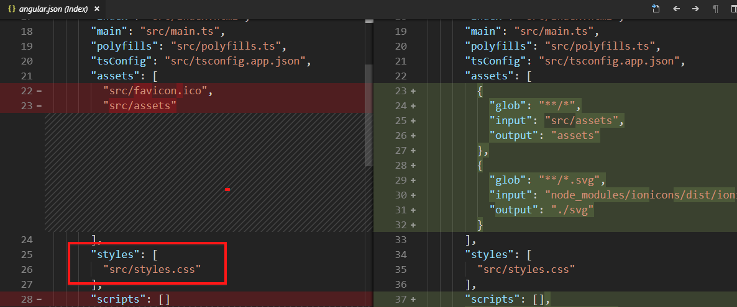Toggle whitespace display with the pilcrow icon

click(x=715, y=9)
